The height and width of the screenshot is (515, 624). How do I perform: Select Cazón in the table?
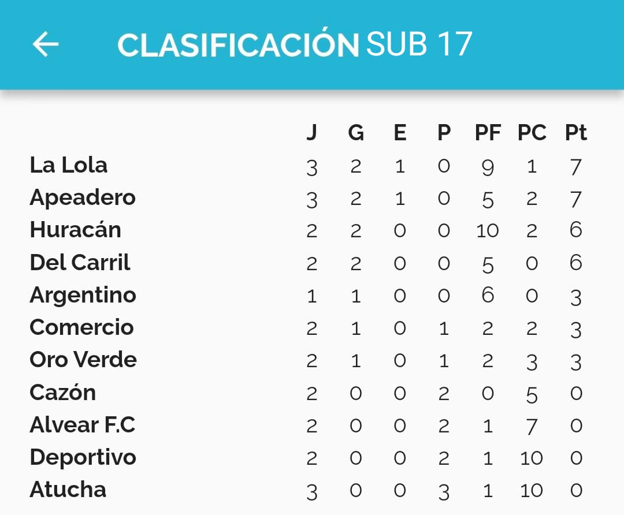tap(63, 392)
